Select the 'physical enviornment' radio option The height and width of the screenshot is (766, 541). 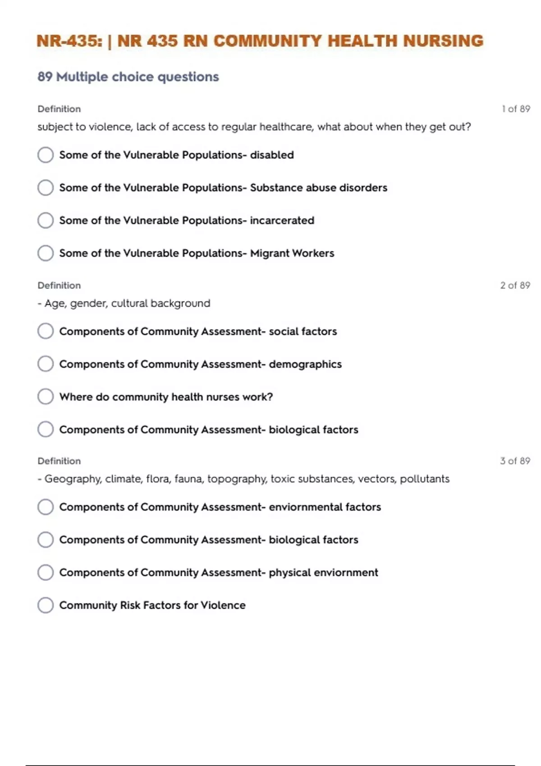pyautogui.click(x=46, y=573)
